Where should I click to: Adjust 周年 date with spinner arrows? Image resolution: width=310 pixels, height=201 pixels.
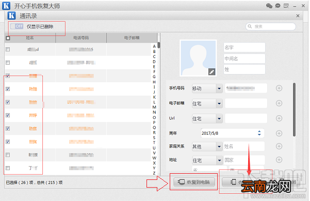(x=259, y=133)
